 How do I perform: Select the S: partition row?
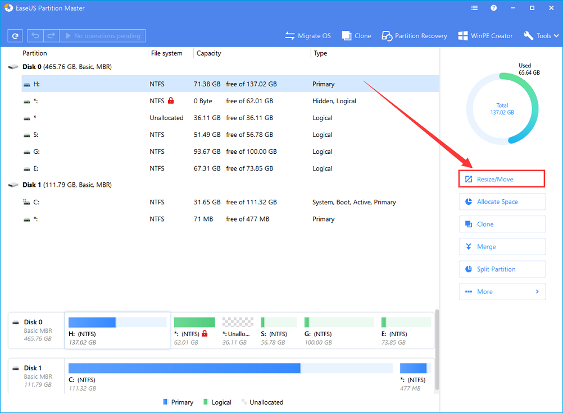[230, 135]
